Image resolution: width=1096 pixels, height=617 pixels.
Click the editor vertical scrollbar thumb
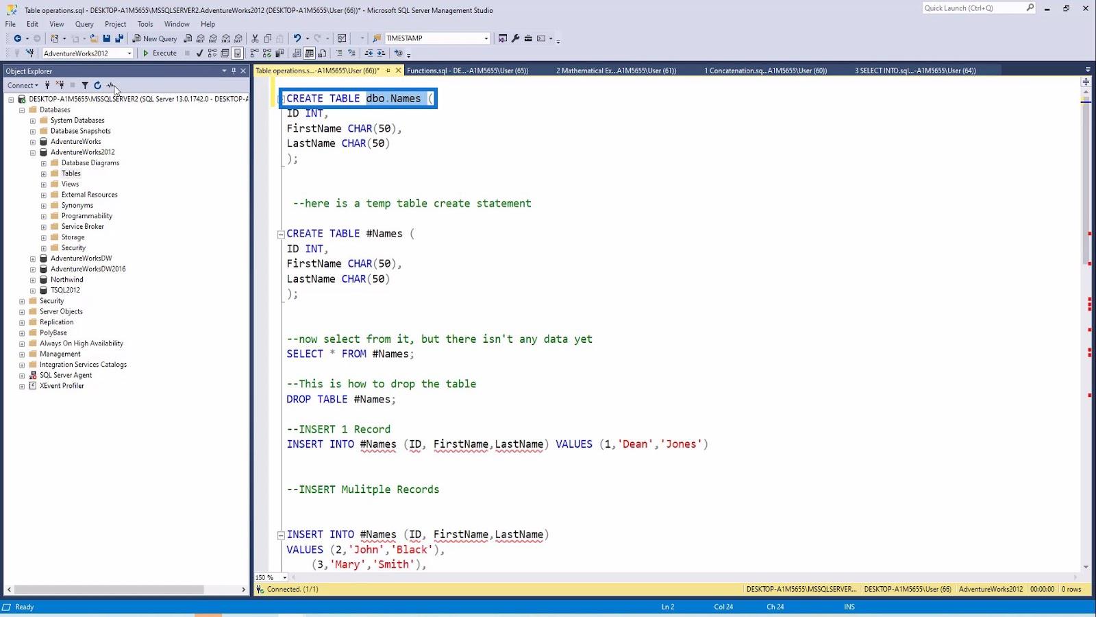click(1086, 182)
